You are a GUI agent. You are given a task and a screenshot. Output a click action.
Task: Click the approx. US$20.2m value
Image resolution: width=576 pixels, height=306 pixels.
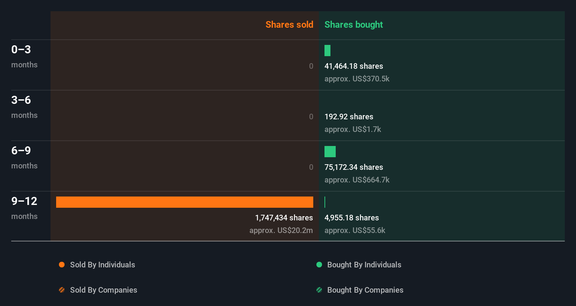[x=281, y=231]
